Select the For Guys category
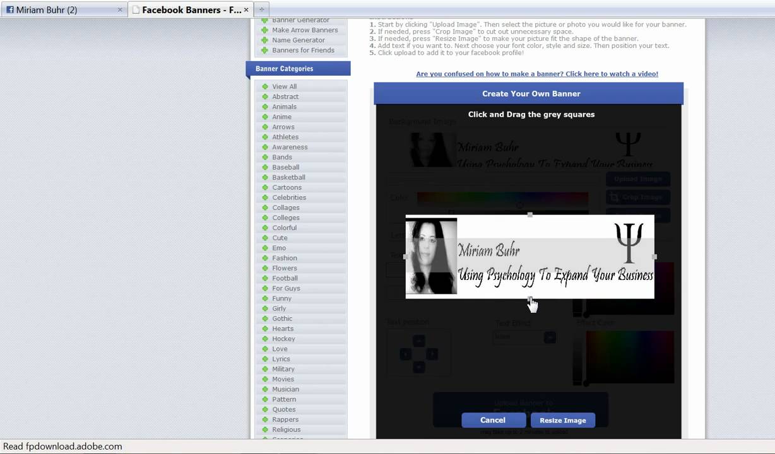This screenshot has width=775, height=454. [x=287, y=288]
